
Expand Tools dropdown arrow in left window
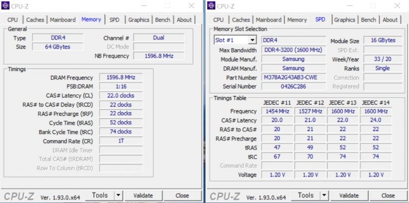119,195
